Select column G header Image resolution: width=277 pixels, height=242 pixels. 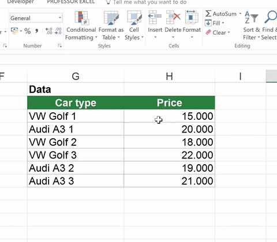coord(76,76)
